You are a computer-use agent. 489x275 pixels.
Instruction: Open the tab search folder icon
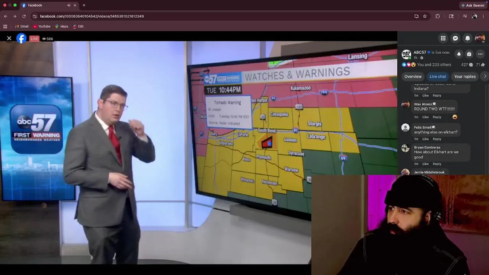click(451, 16)
